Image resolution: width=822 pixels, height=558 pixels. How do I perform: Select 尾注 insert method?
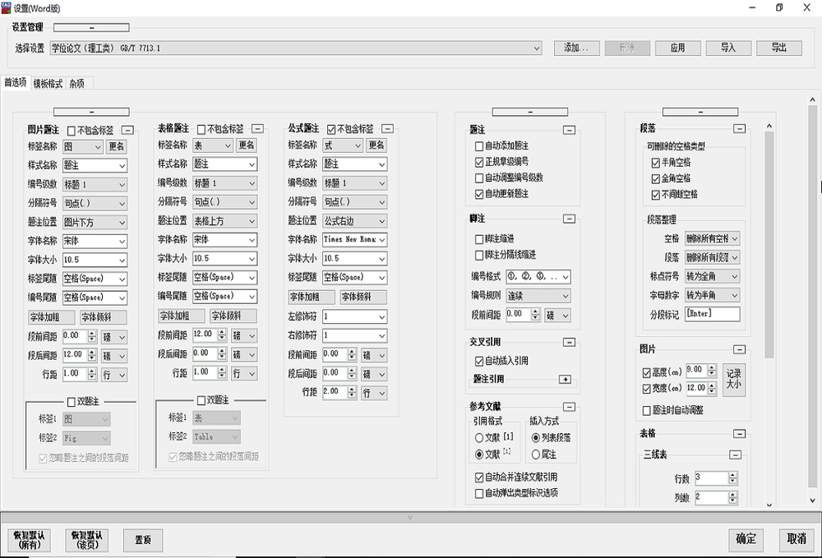coord(536,454)
